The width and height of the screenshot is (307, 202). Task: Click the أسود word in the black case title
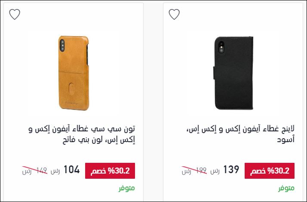[x=286, y=140]
